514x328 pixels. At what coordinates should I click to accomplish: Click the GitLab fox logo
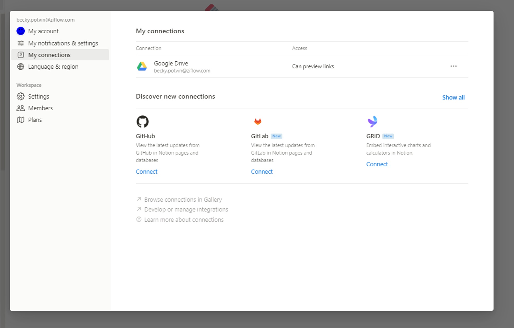coord(258,121)
